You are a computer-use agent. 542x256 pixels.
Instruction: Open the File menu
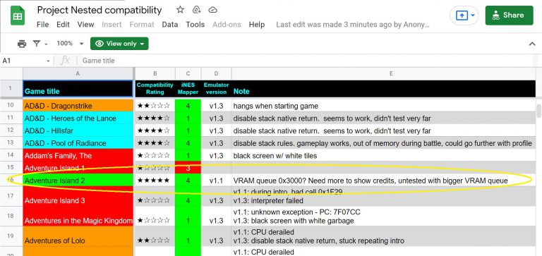click(43, 25)
